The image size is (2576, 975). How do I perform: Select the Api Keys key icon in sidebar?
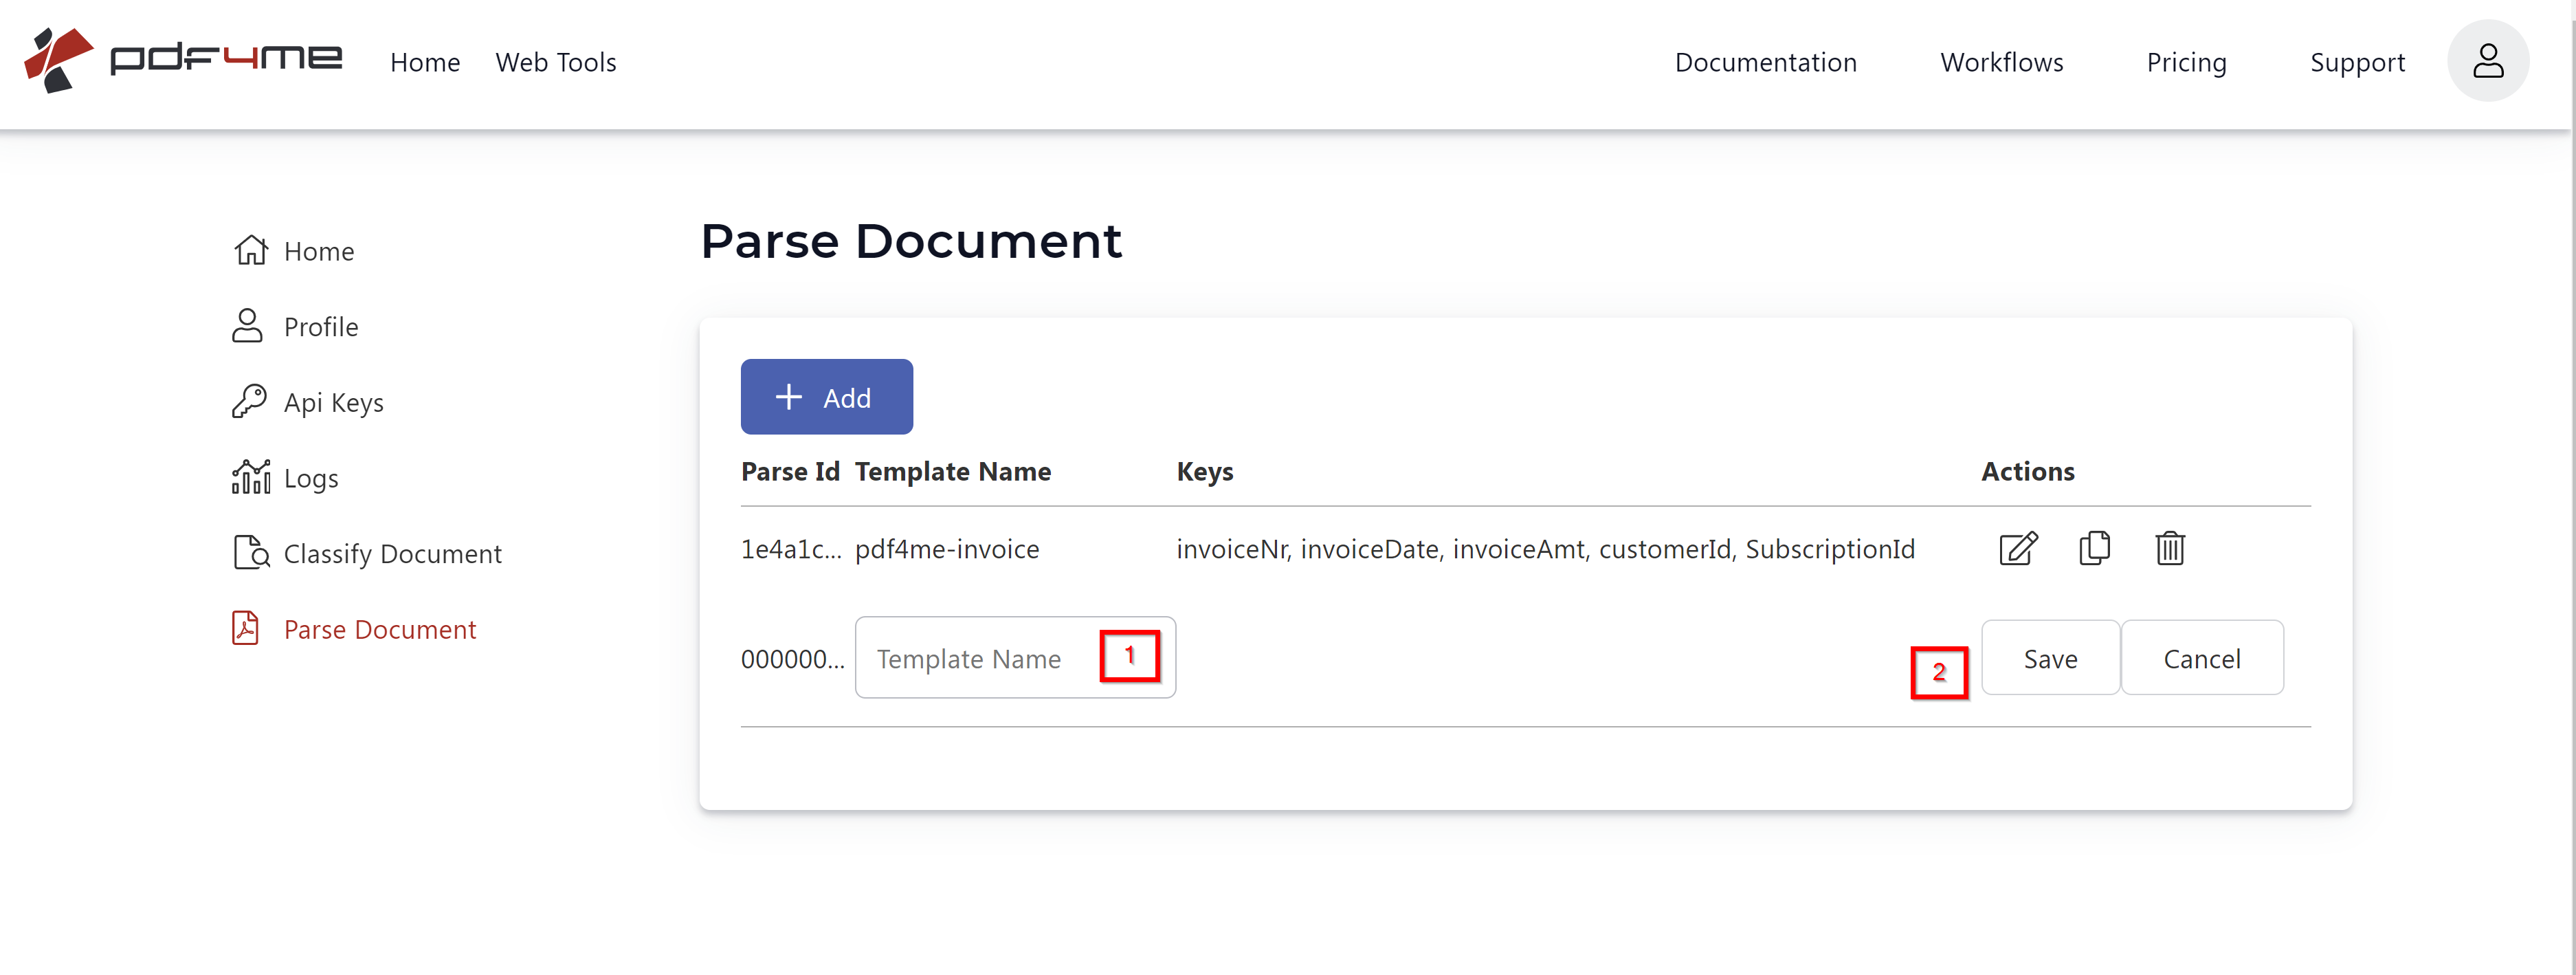point(249,401)
